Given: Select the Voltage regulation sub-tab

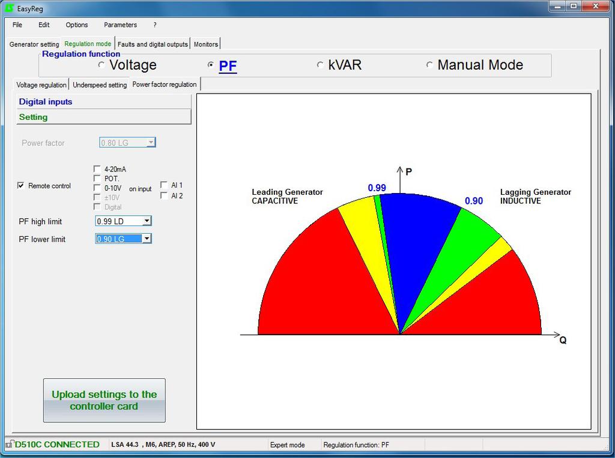Looking at the screenshot, I should (41, 85).
